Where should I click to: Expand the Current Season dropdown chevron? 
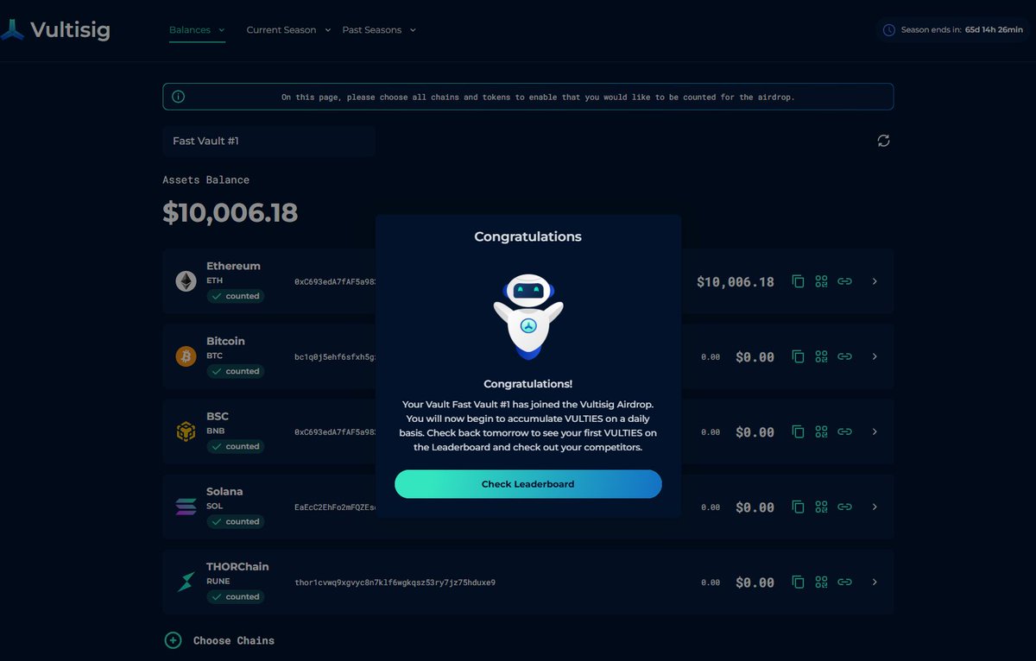[x=327, y=30]
